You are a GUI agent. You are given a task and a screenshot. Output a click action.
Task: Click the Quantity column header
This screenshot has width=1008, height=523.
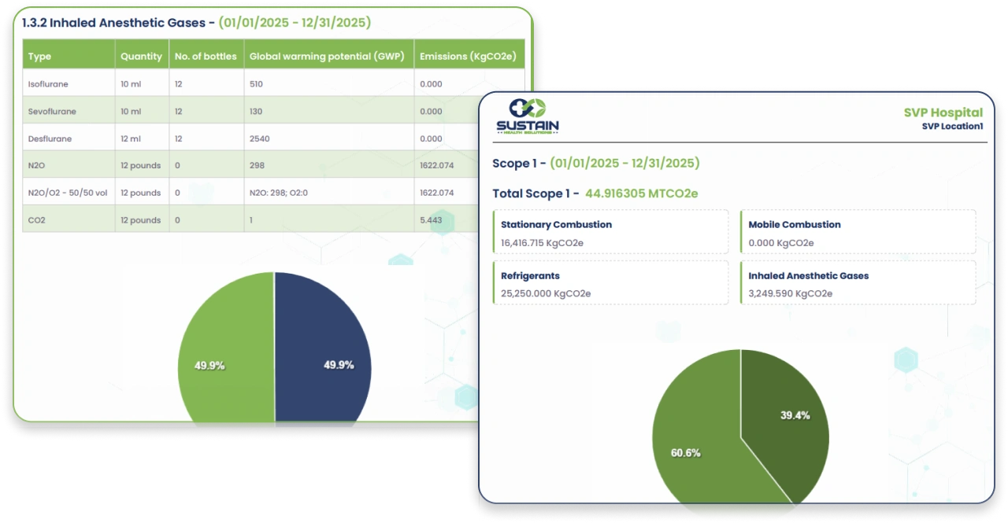coord(141,57)
